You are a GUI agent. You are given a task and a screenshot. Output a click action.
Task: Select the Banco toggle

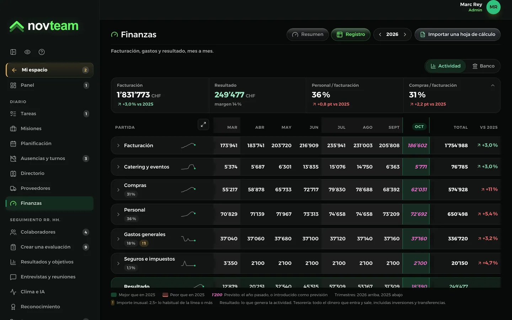(483, 66)
